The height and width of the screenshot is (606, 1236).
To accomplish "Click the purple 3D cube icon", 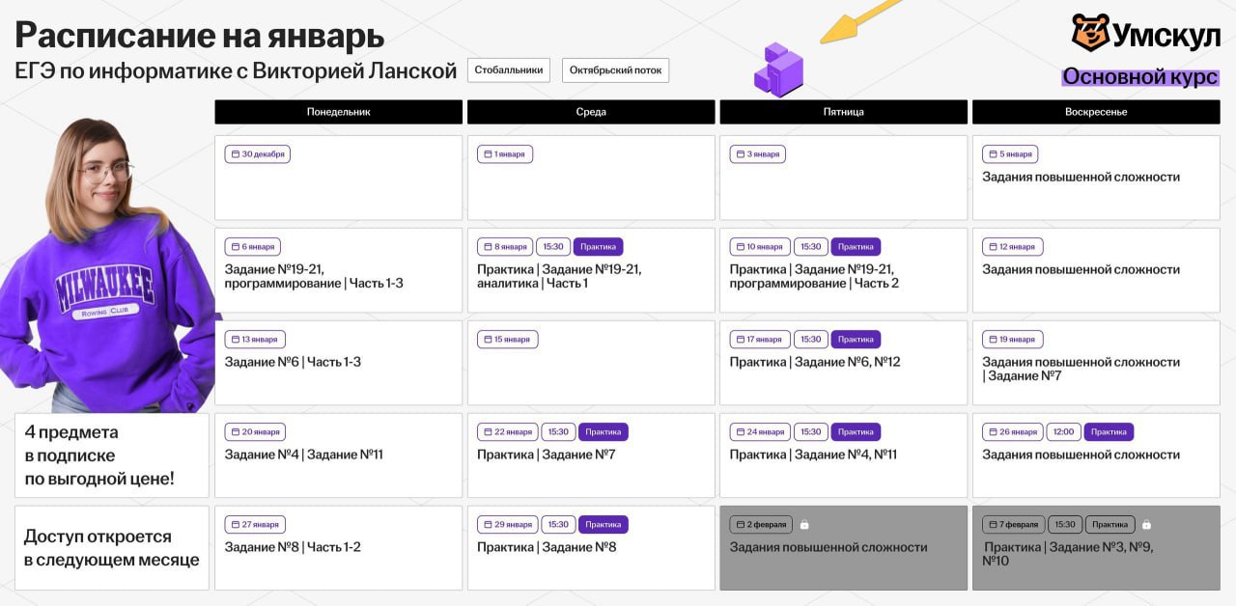I will point(778,69).
